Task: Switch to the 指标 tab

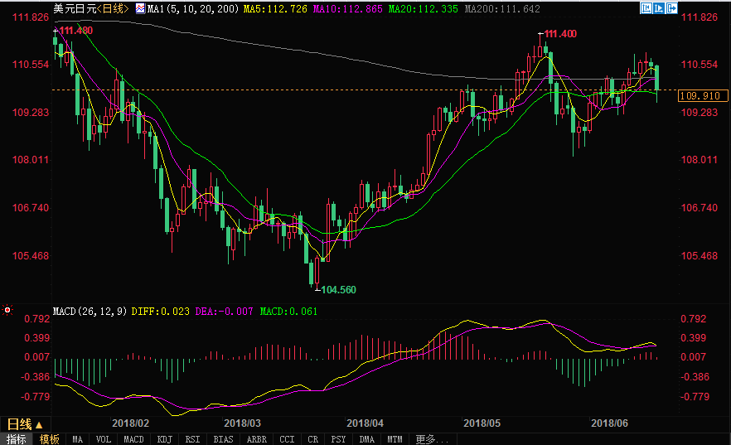Action: point(17,439)
